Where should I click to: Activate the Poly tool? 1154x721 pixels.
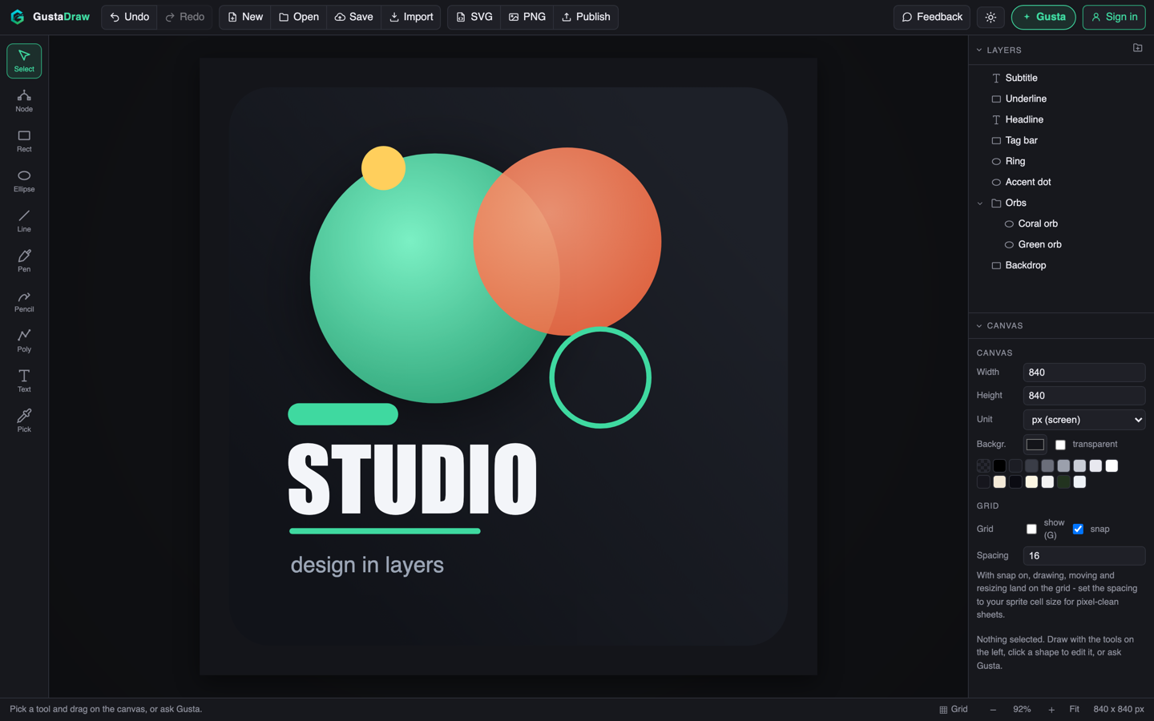pos(24,341)
